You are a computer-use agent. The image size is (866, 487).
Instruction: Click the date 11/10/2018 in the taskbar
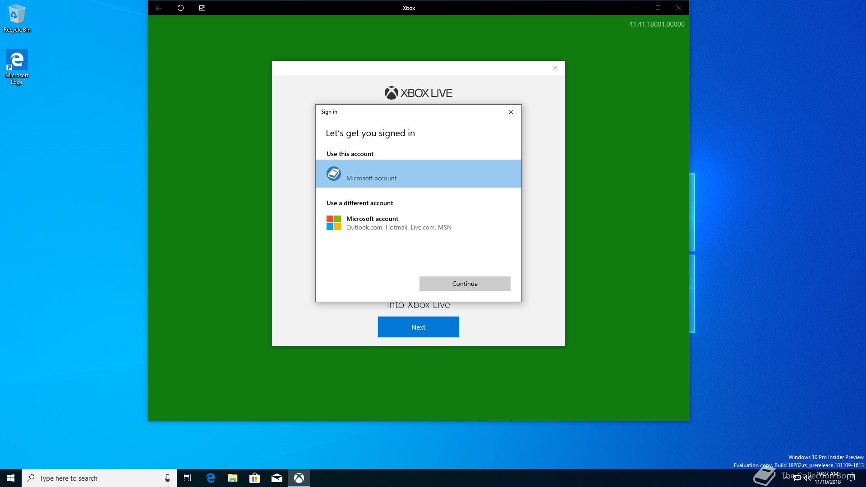(828, 482)
